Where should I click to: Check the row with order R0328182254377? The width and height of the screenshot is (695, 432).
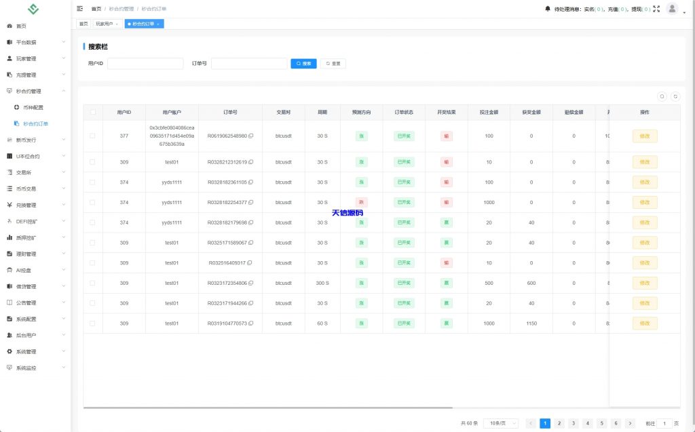click(x=92, y=203)
